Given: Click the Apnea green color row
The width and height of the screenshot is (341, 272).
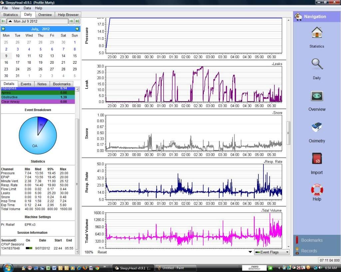Looking at the screenshot, I should 38,93.
